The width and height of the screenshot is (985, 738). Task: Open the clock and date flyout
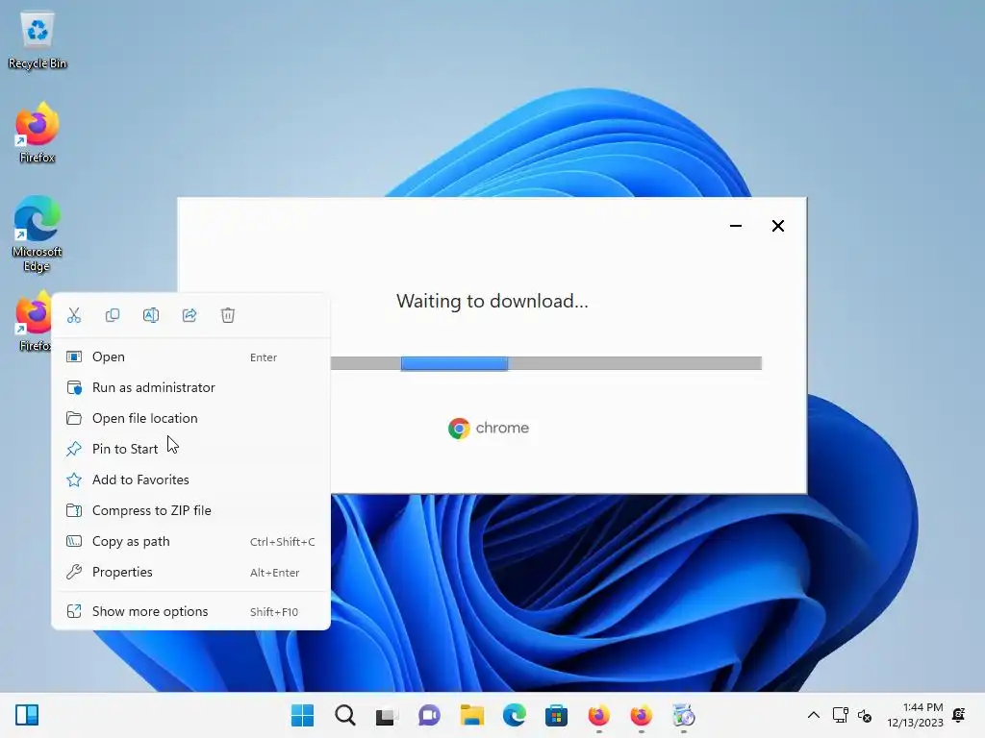(915, 715)
